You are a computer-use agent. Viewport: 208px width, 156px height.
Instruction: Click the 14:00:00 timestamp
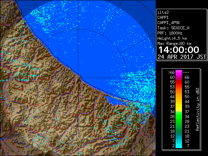(179, 50)
